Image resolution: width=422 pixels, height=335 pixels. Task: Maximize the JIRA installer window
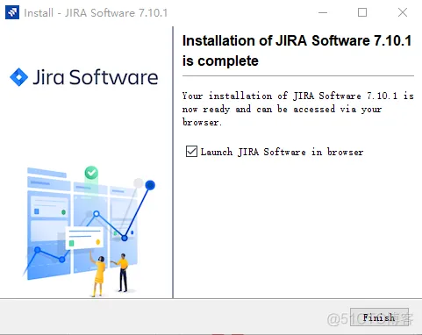tap(362, 12)
